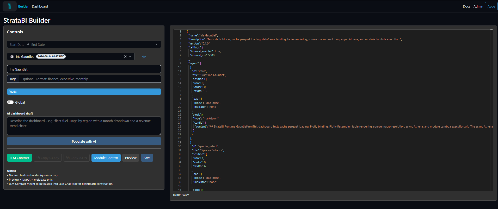Screen dimensions: 498x209
Task: Open the Docs link
Action: tap(466, 6)
